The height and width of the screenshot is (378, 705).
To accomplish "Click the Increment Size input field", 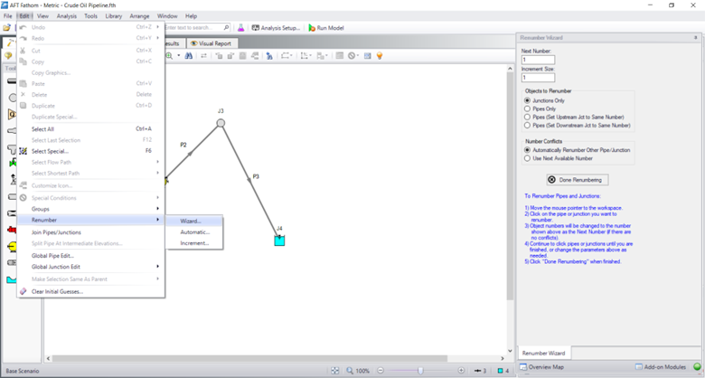I will [538, 78].
